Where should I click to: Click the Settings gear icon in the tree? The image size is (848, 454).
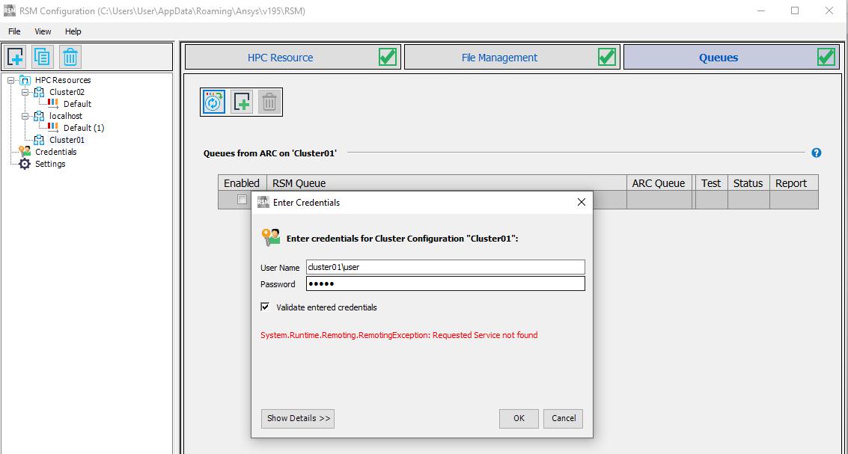pos(23,163)
